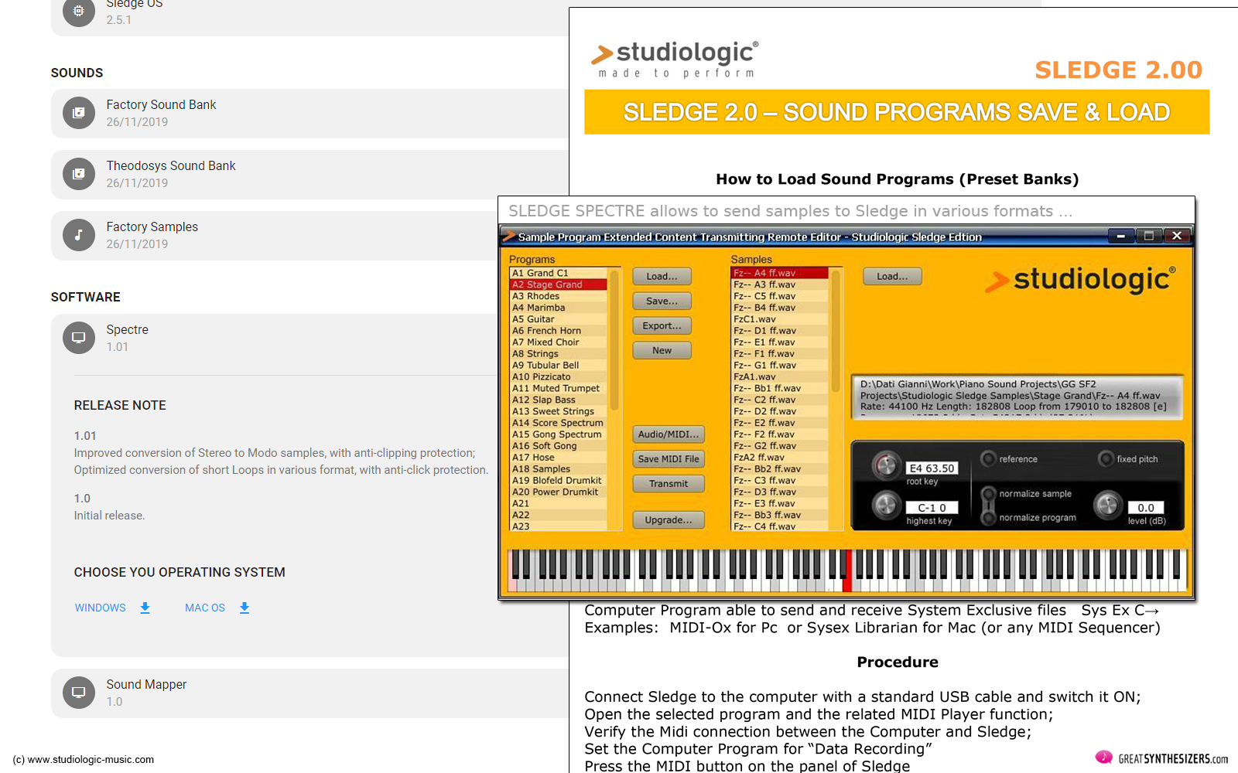Click the Programs Load button
The image size is (1238, 773).
[662, 277]
